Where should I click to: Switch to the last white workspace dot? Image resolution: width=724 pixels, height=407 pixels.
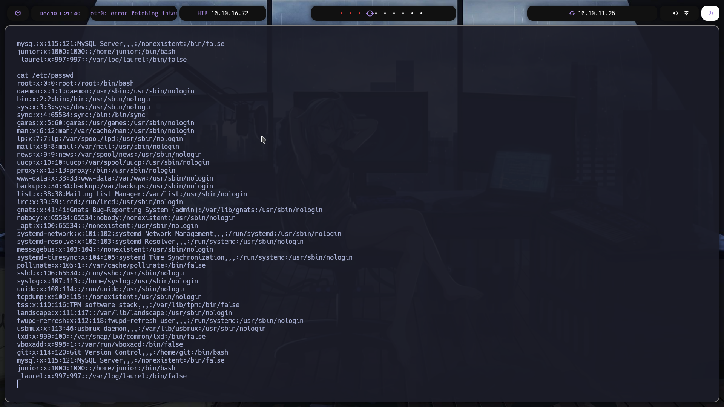(x=421, y=14)
